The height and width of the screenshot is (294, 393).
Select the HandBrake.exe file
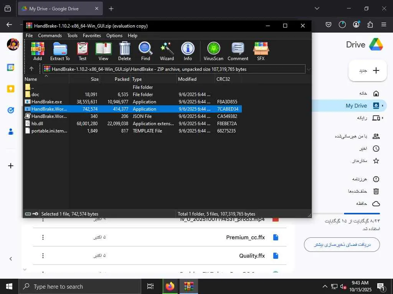[133, 102]
